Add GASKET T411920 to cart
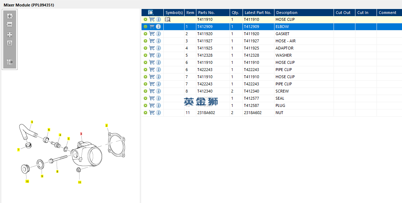 [152, 34]
